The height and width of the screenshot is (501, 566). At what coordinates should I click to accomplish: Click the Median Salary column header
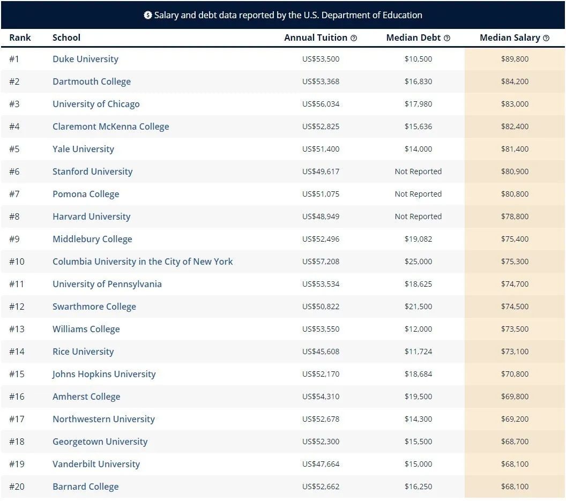(509, 38)
